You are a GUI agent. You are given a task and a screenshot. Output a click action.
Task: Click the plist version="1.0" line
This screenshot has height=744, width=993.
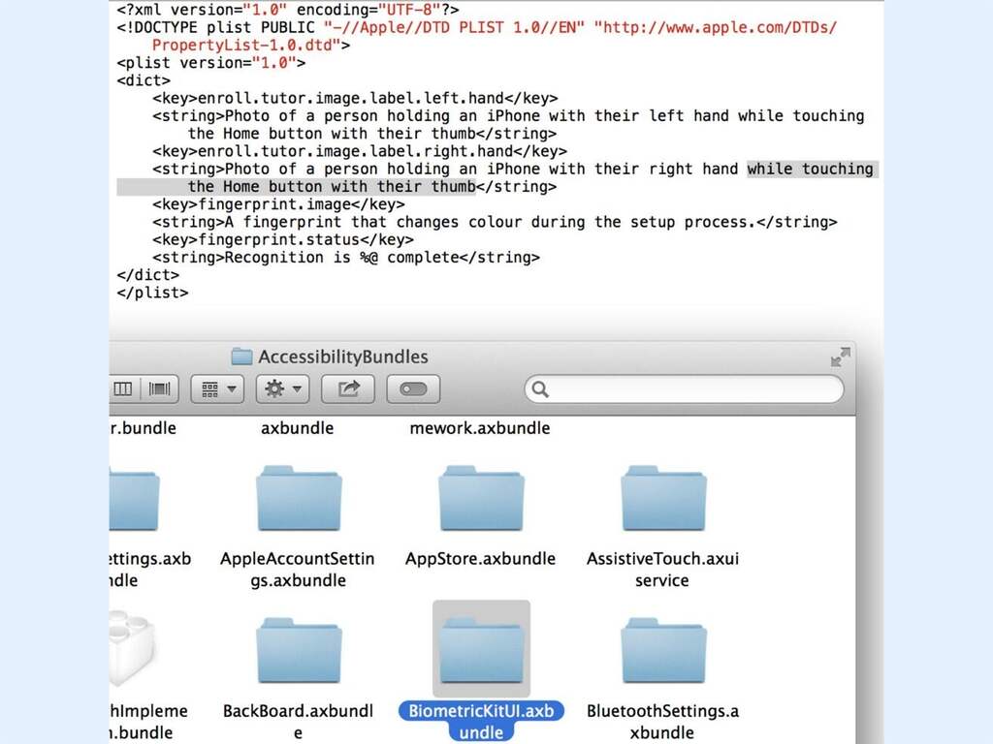(210, 63)
